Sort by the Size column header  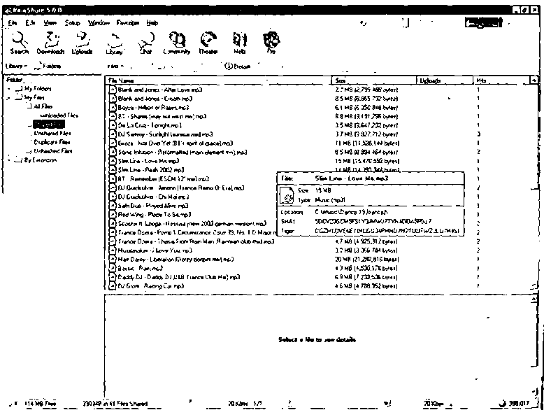[374, 80]
